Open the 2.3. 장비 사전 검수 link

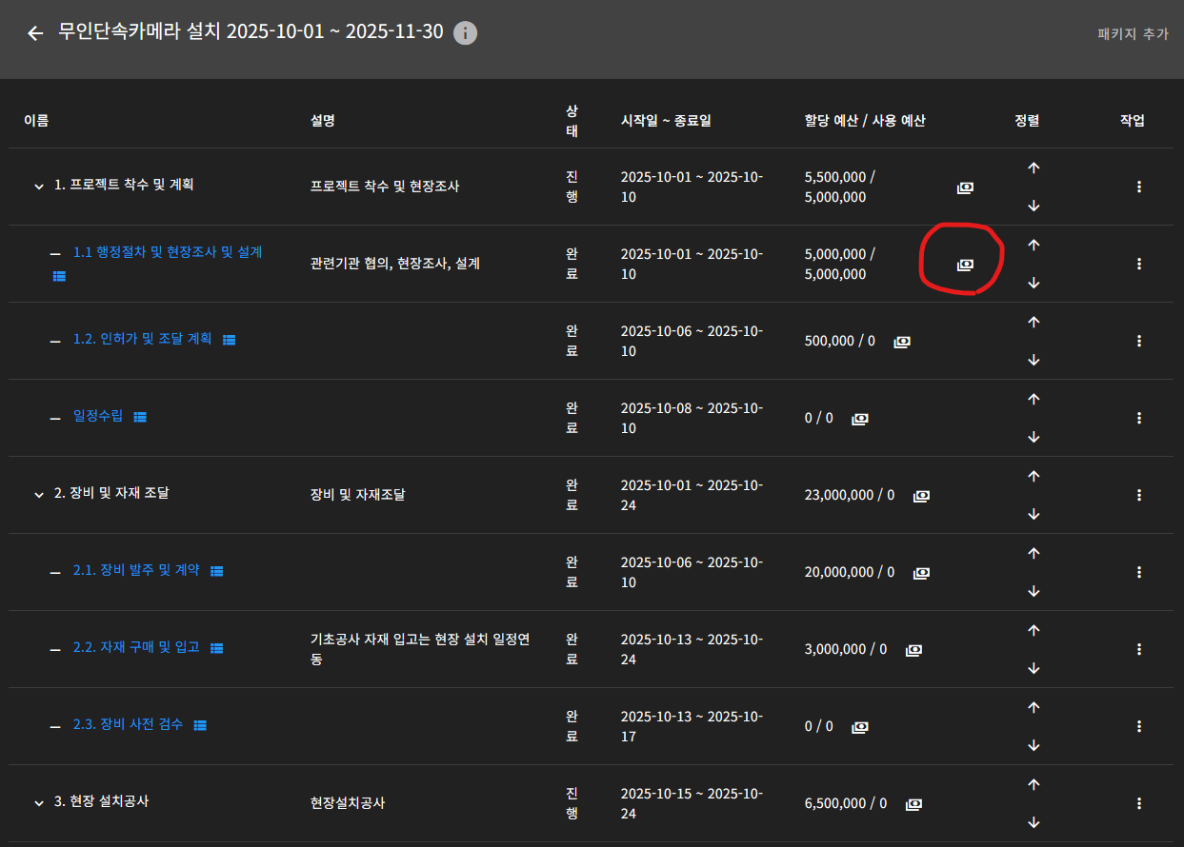pos(128,723)
